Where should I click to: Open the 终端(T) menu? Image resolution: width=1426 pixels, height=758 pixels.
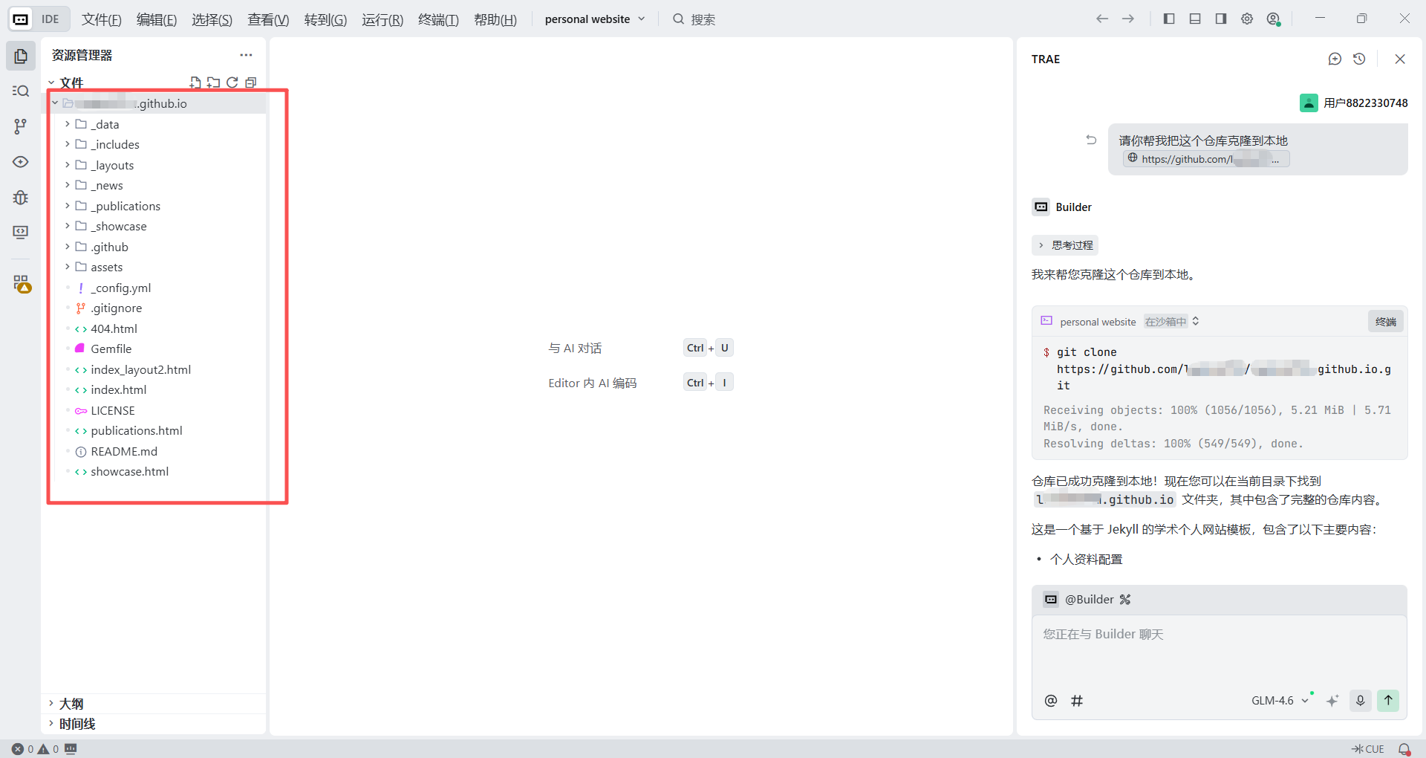[x=438, y=19]
